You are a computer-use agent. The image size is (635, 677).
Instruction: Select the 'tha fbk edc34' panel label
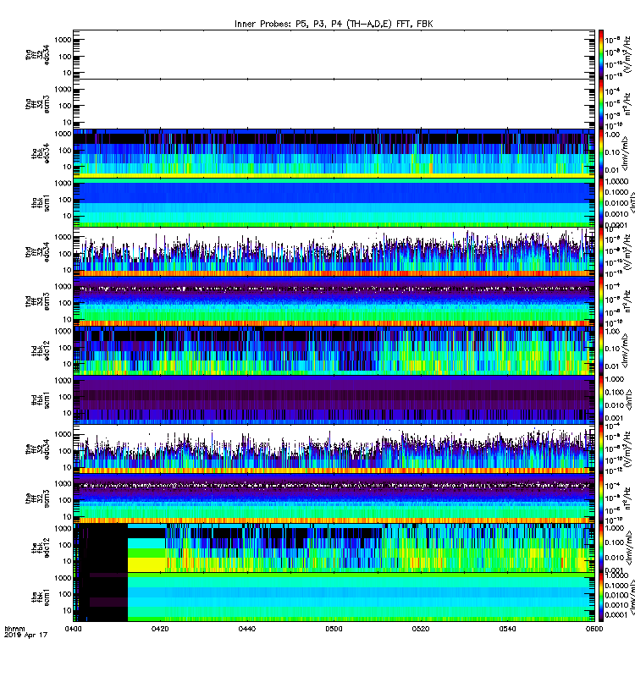(41, 154)
